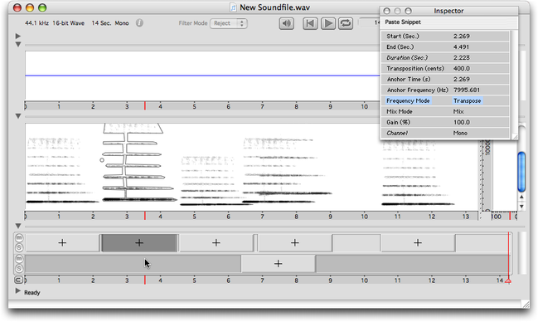The width and height of the screenshot is (538, 322).
Task: Click the Paste Snippet header in Inspector
Action: click(x=403, y=22)
